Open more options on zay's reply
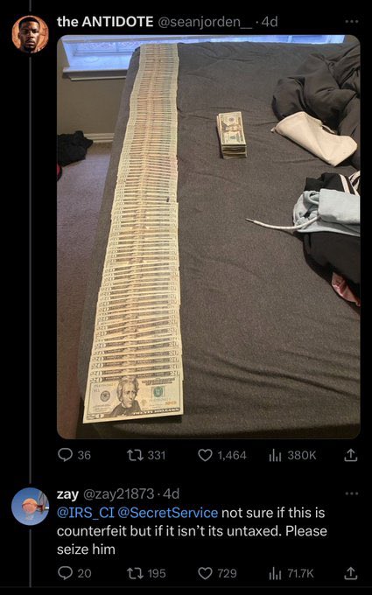The width and height of the screenshot is (372, 595). pyautogui.click(x=352, y=493)
